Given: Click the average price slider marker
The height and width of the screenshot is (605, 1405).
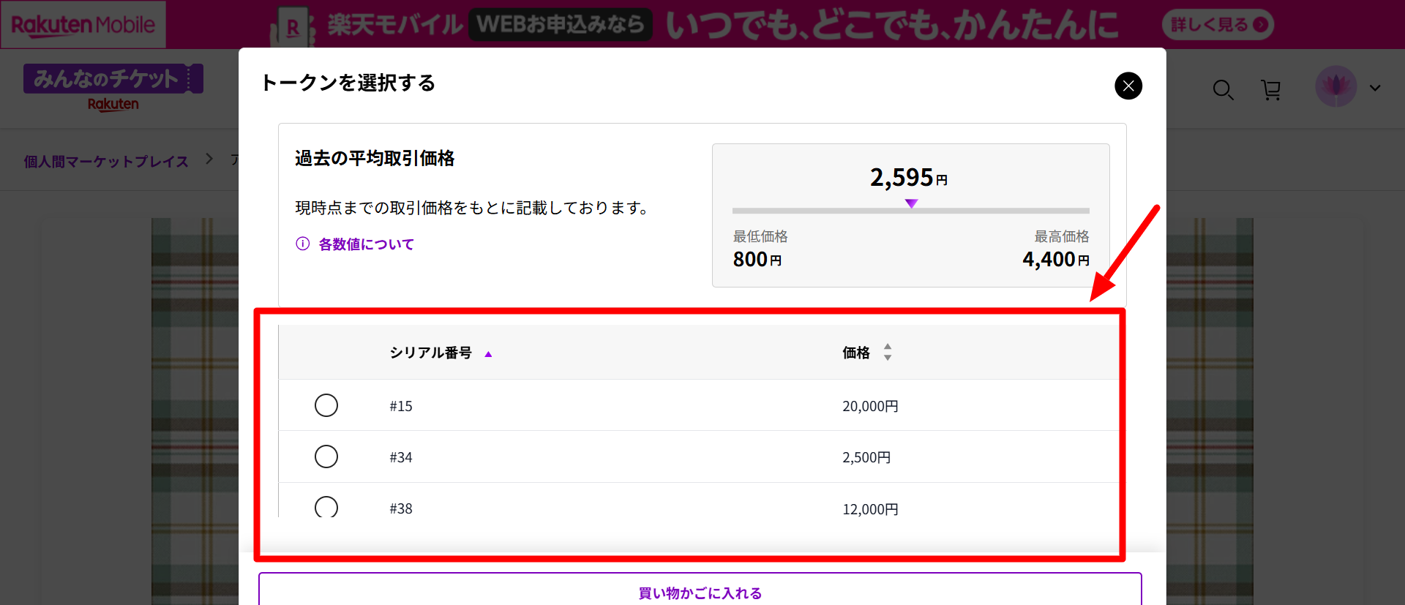Looking at the screenshot, I should click(911, 204).
